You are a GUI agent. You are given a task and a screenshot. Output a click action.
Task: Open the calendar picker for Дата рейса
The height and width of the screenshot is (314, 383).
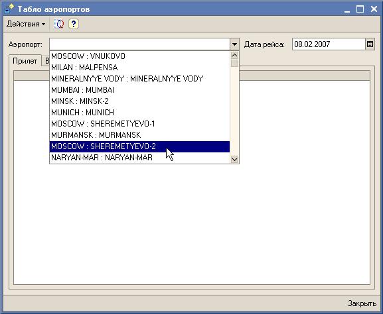(x=370, y=44)
